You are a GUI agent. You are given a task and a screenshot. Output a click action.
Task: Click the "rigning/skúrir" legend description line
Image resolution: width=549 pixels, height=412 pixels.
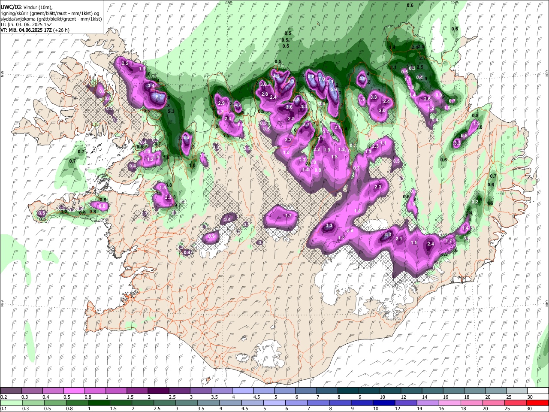coord(50,13)
